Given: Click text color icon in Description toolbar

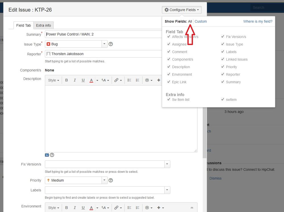Looking at the screenshot, I should 91,80.
